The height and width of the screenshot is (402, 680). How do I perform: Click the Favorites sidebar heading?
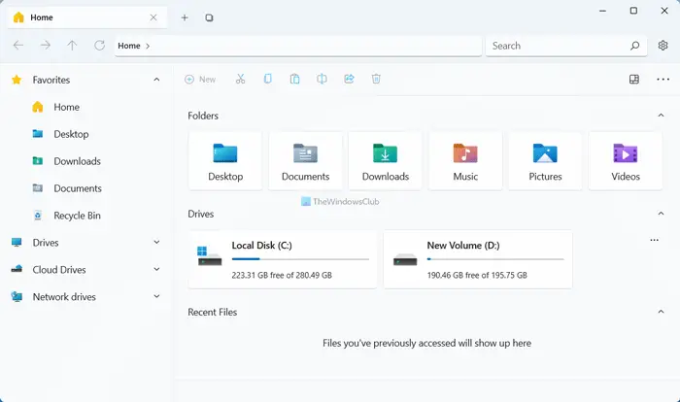point(51,80)
